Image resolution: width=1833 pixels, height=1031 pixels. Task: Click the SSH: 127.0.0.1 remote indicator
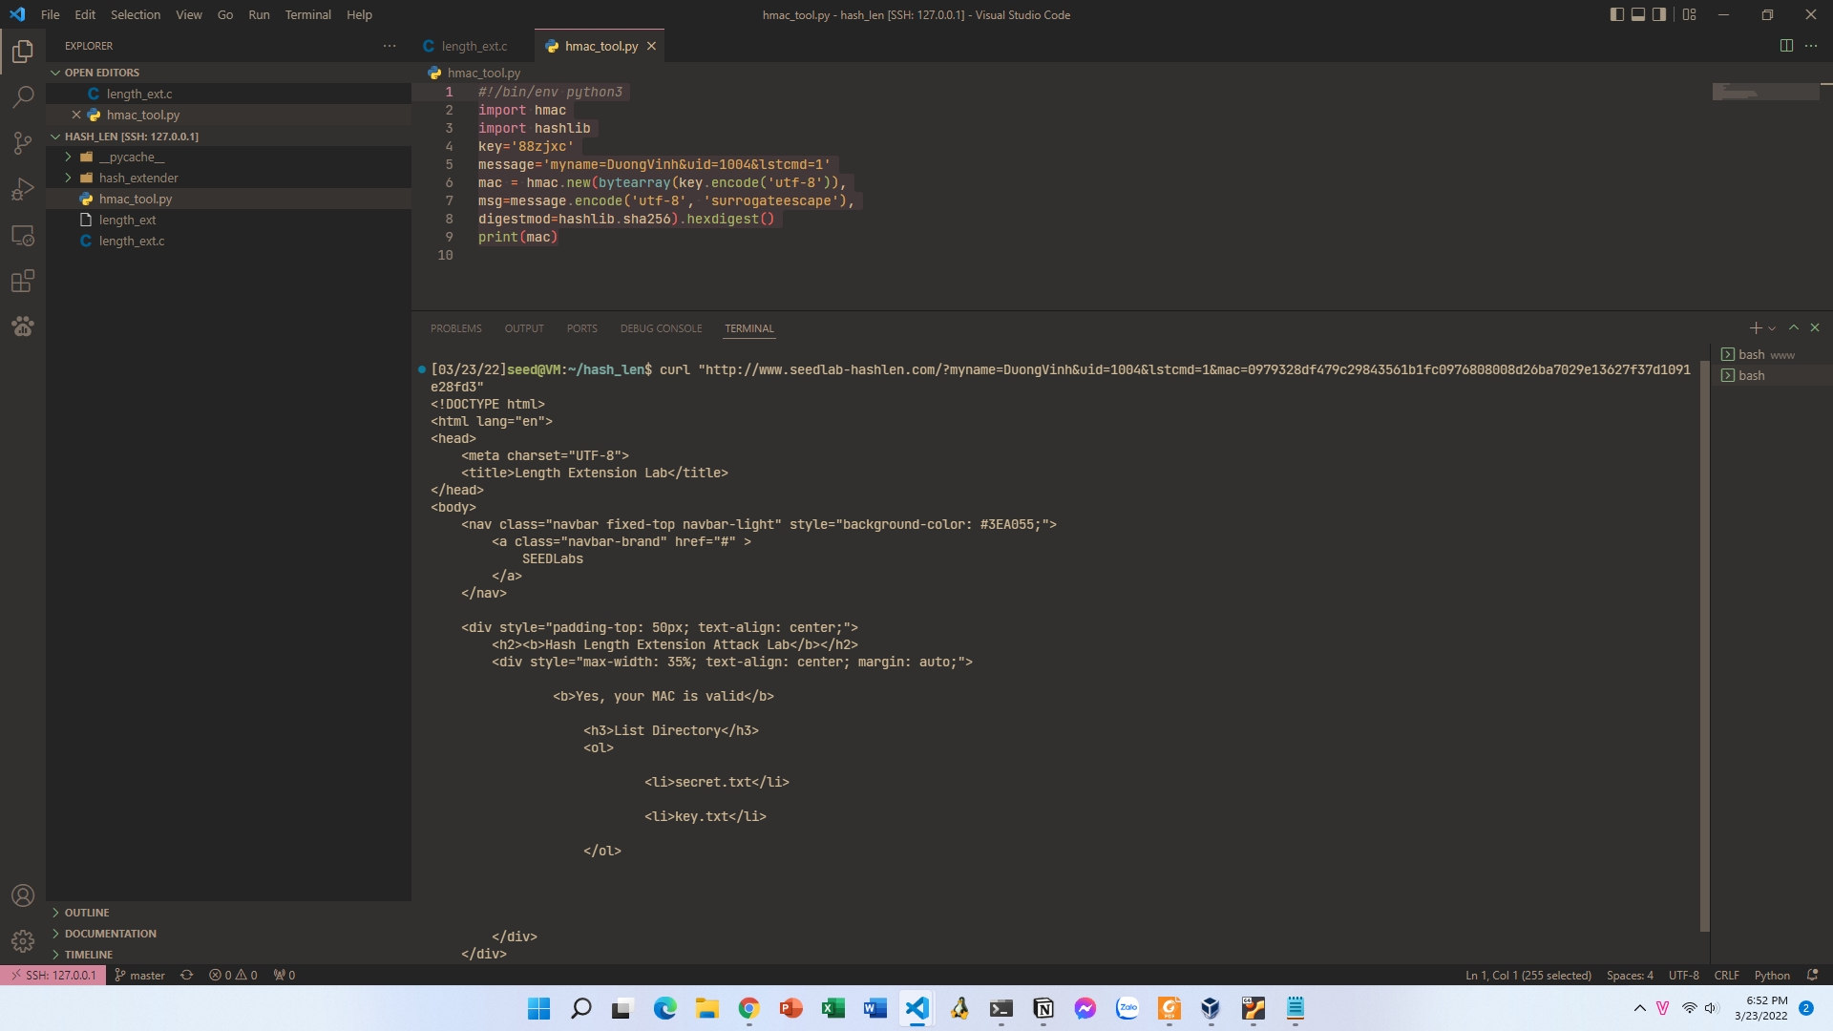[x=53, y=975]
